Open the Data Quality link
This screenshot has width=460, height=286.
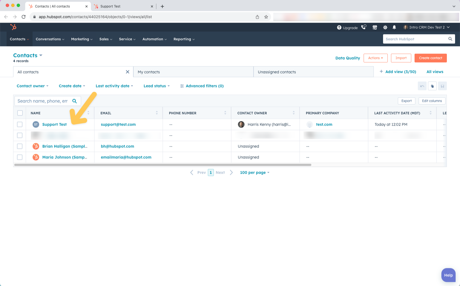coord(347,58)
